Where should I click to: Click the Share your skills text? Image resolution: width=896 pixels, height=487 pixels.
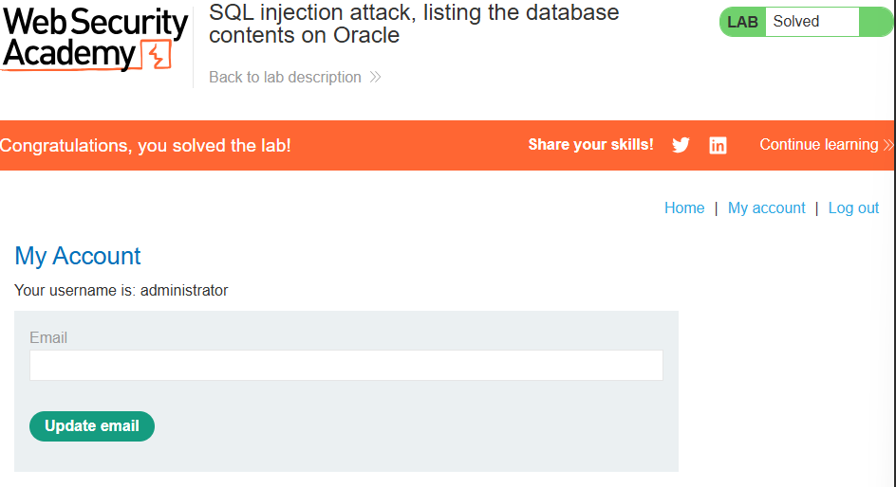[x=591, y=145]
